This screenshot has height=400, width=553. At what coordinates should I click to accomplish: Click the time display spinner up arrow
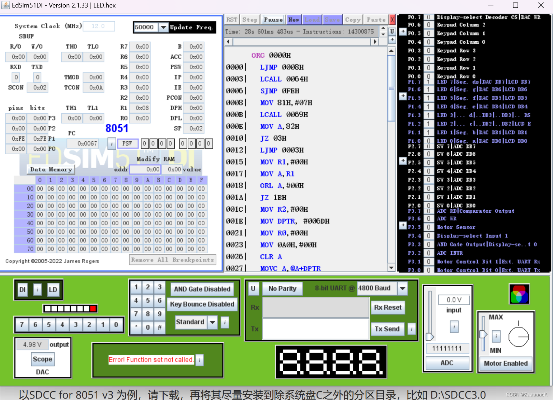point(383,28)
